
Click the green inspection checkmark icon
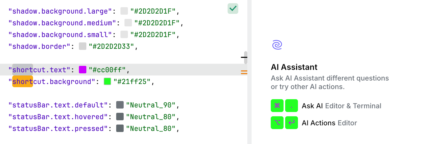(x=233, y=9)
